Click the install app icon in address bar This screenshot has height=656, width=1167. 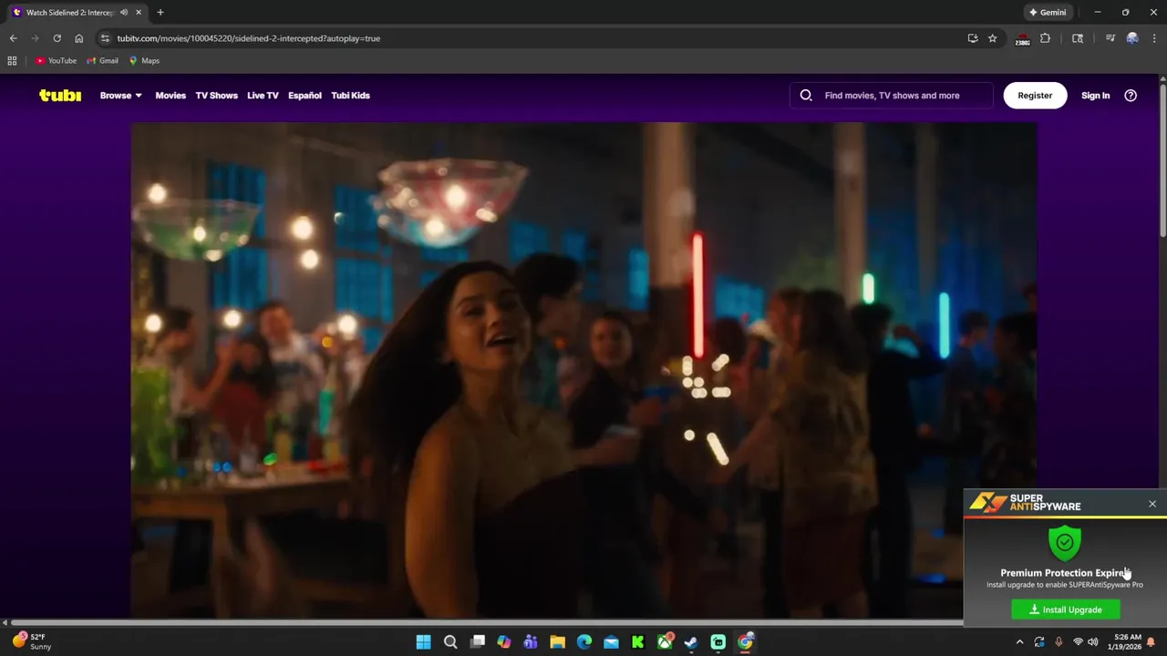(973, 38)
